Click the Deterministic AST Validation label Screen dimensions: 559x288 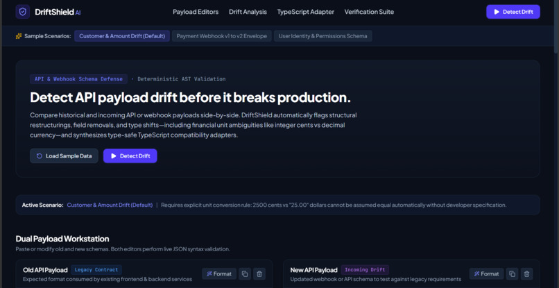(x=182, y=79)
